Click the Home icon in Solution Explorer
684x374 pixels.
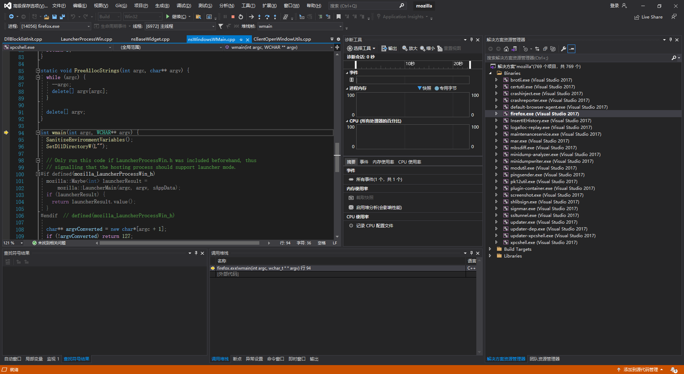tap(506, 49)
